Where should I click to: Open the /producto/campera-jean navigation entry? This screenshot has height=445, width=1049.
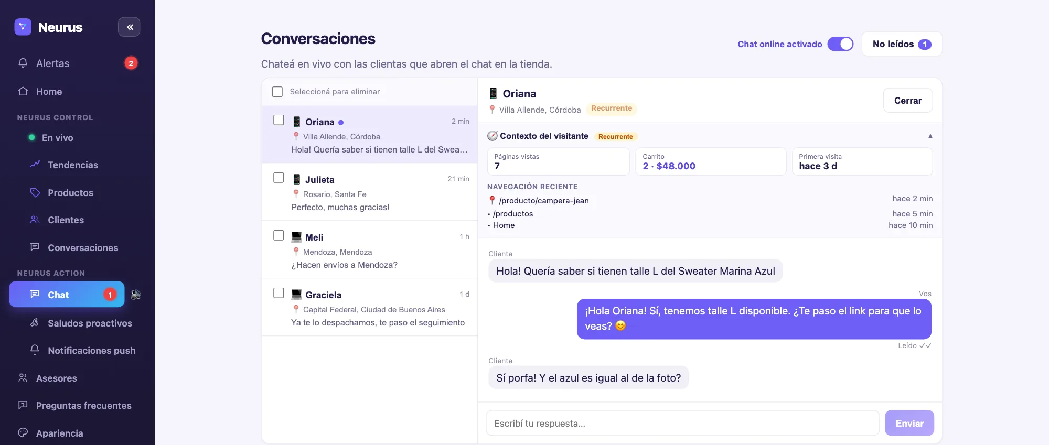tap(544, 201)
